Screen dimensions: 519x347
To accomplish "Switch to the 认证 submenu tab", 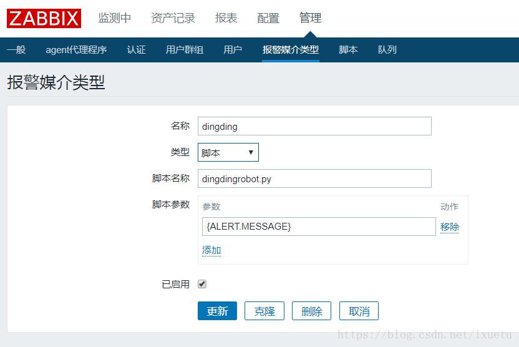I will (x=136, y=50).
